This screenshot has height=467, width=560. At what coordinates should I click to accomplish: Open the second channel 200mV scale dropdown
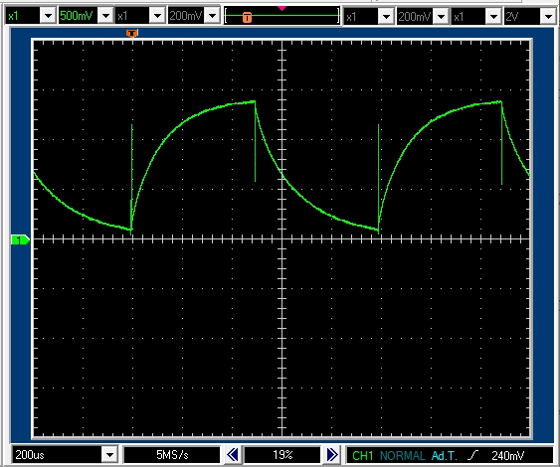(x=212, y=16)
